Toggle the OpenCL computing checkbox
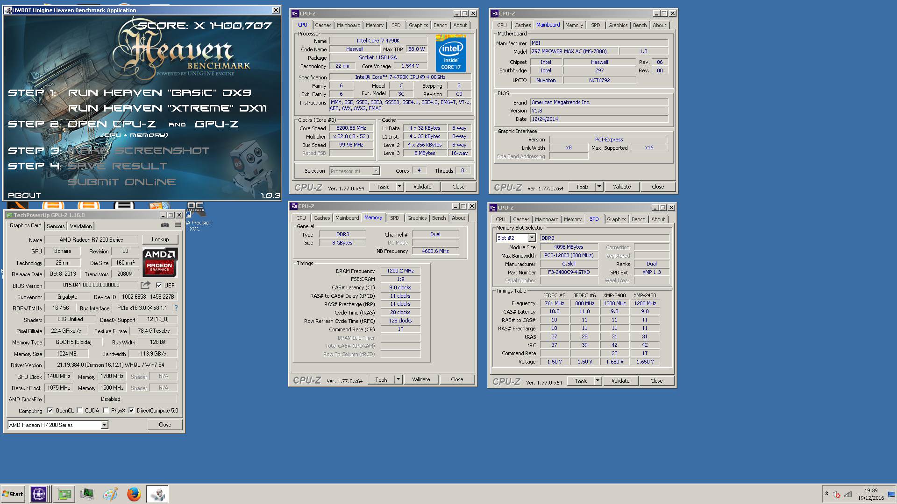 click(50, 411)
